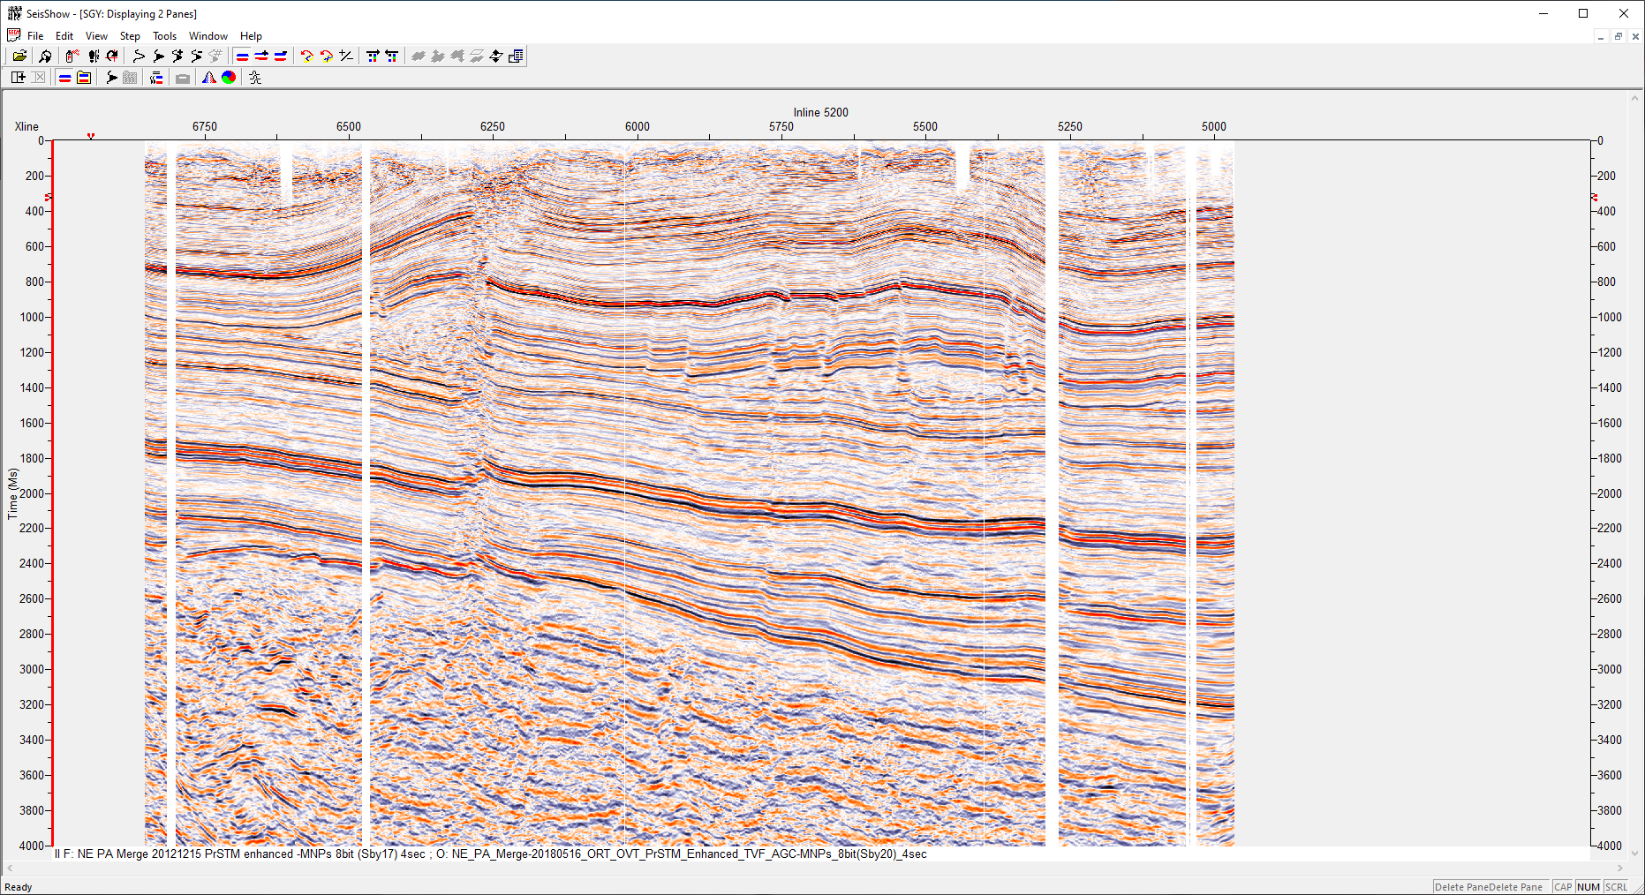Image resolution: width=1645 pixels, height=895 pixels.
Task: Select the filled wiggle trace display icon
Action: point(158,56)
